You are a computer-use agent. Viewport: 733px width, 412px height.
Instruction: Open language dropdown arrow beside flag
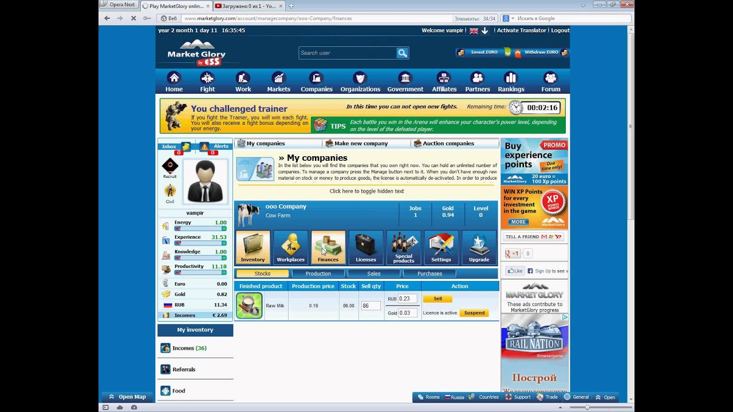coord(484,31)
